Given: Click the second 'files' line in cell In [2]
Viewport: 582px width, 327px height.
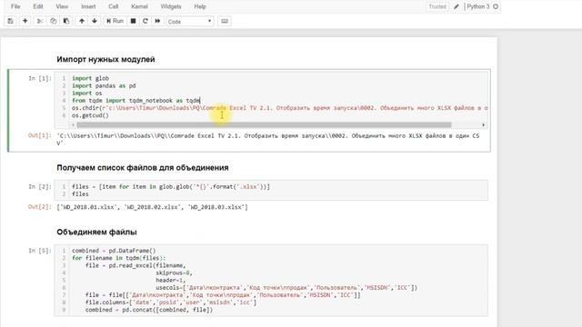Looking at the screenshot, I should pyautogui.click(x=80, y=193).
